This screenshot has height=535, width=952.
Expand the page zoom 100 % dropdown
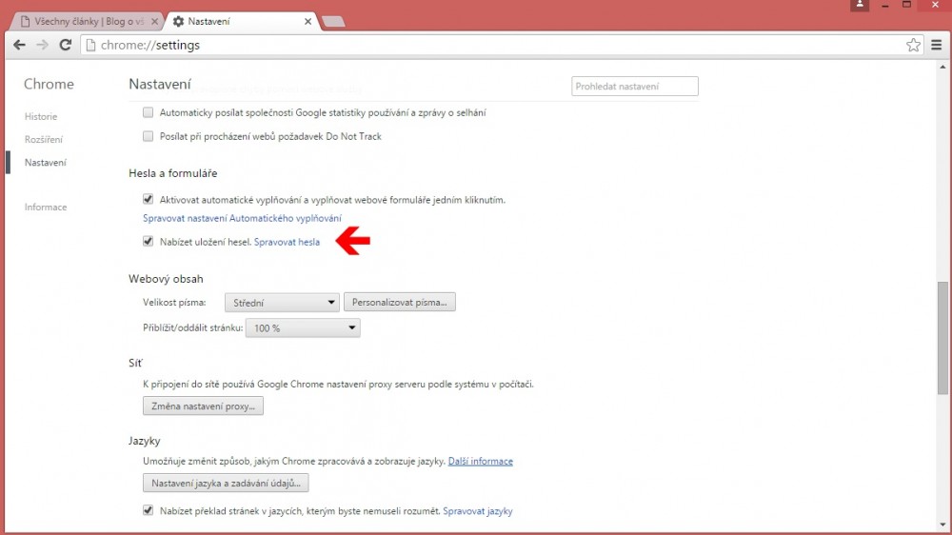[303, 327]
